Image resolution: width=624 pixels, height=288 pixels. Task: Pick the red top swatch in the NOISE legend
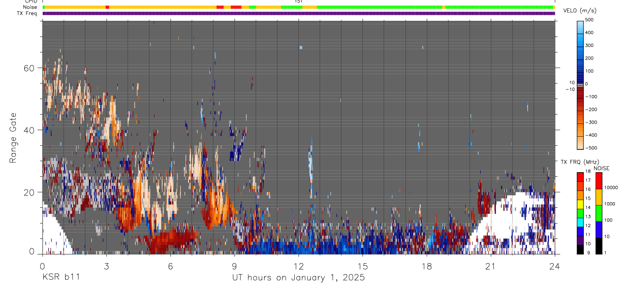598,180
